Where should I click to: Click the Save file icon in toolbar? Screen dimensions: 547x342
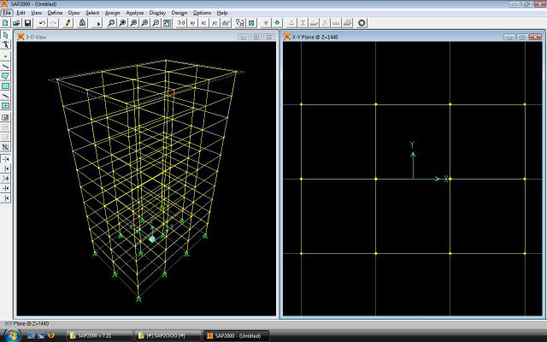[28, 23]
